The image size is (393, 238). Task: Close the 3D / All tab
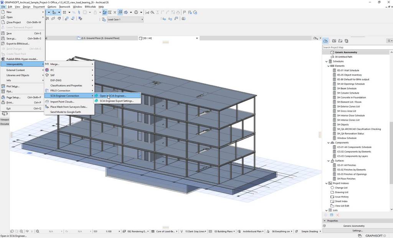pos(197,38)
